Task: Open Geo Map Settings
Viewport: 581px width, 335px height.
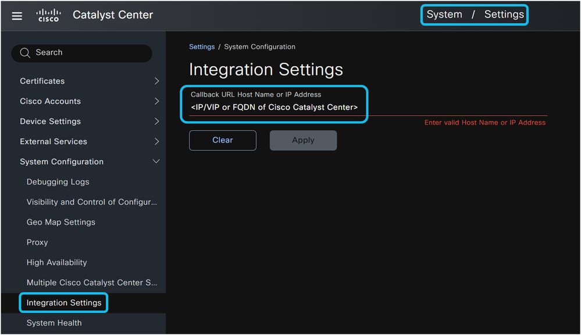Action: [x=60, y=222]
